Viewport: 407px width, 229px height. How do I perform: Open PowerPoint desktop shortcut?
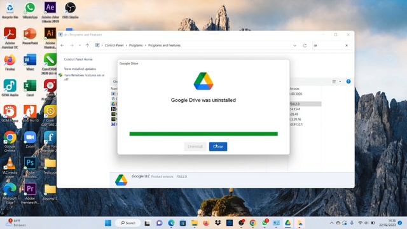pos(30,36)
